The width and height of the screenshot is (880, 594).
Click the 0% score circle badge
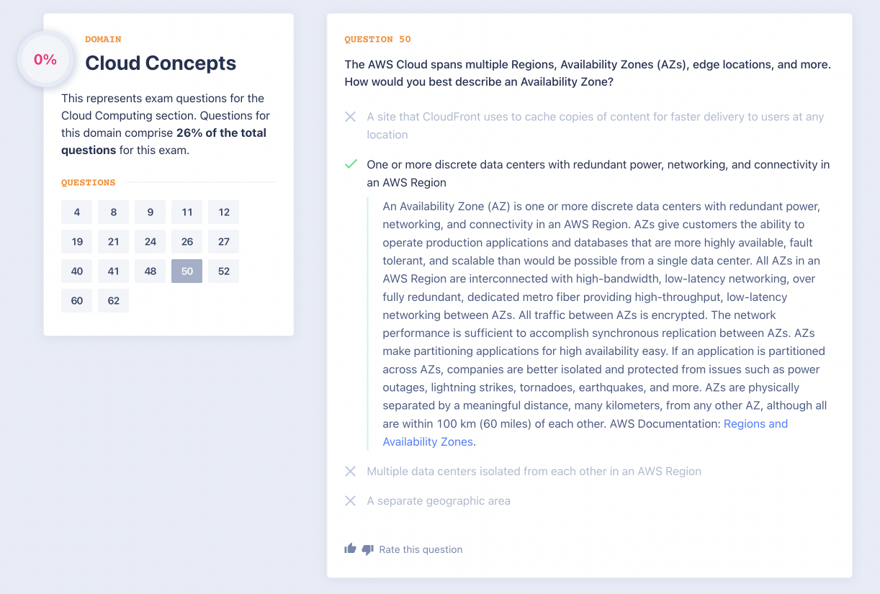tap(45, 60)
